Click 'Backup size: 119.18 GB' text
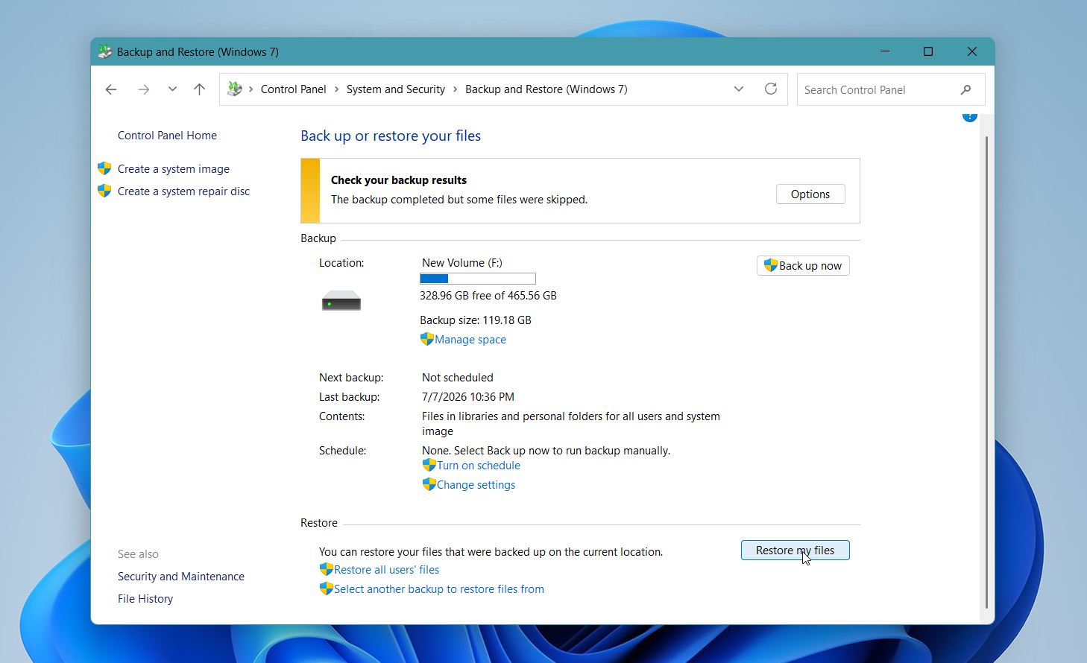This screenshot has width=1087, height=663. tap(476, 320)
